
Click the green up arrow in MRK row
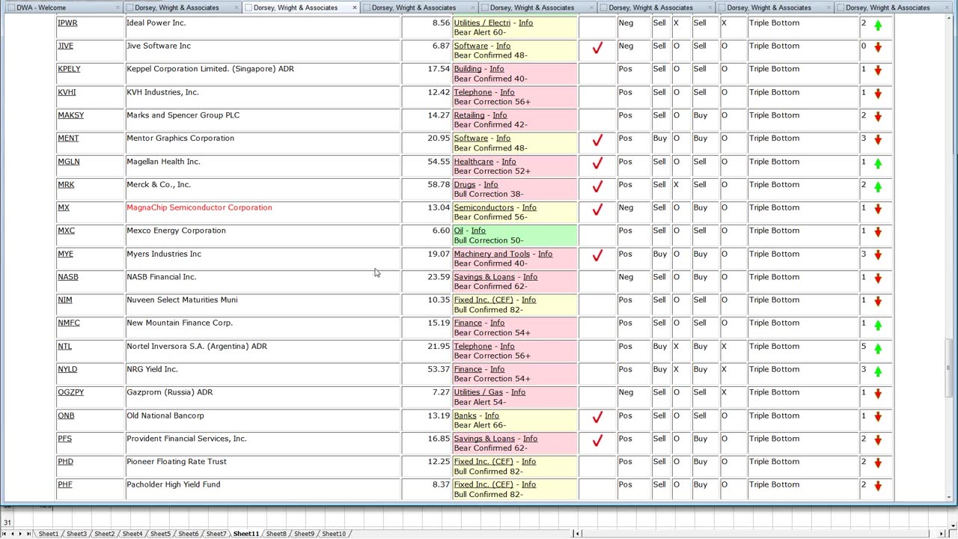click(878, 186)
